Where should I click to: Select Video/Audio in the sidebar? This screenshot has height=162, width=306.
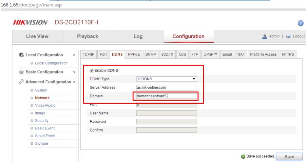pyautogui.click(x=45, y=105)
